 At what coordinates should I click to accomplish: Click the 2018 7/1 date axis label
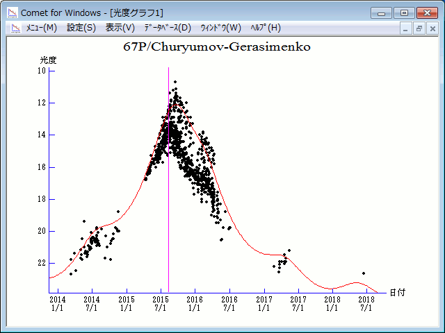[366, 304]
